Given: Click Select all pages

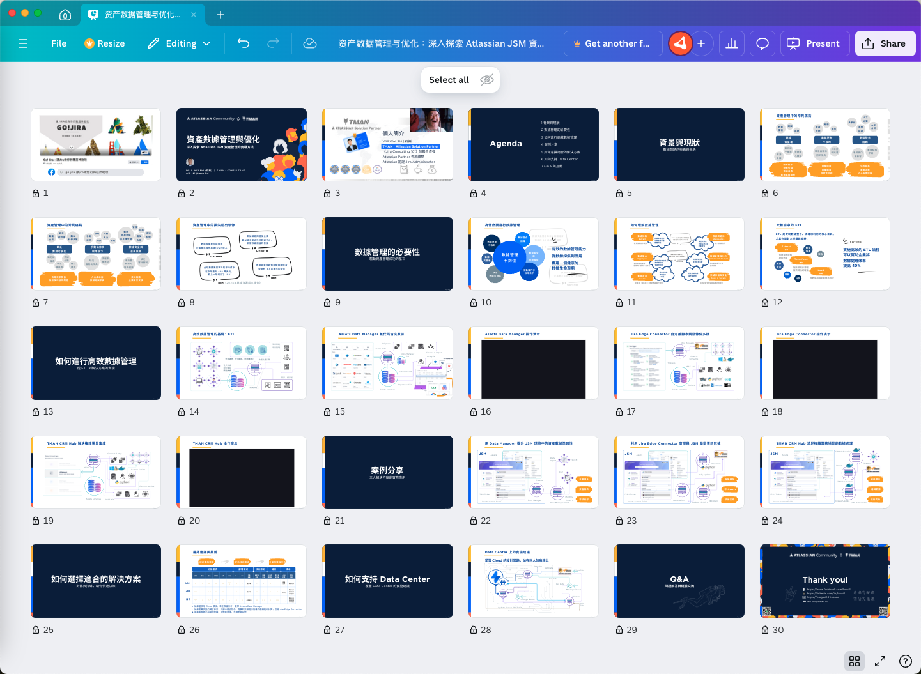Looking at the screenshot, I should [x=449, y=80].
